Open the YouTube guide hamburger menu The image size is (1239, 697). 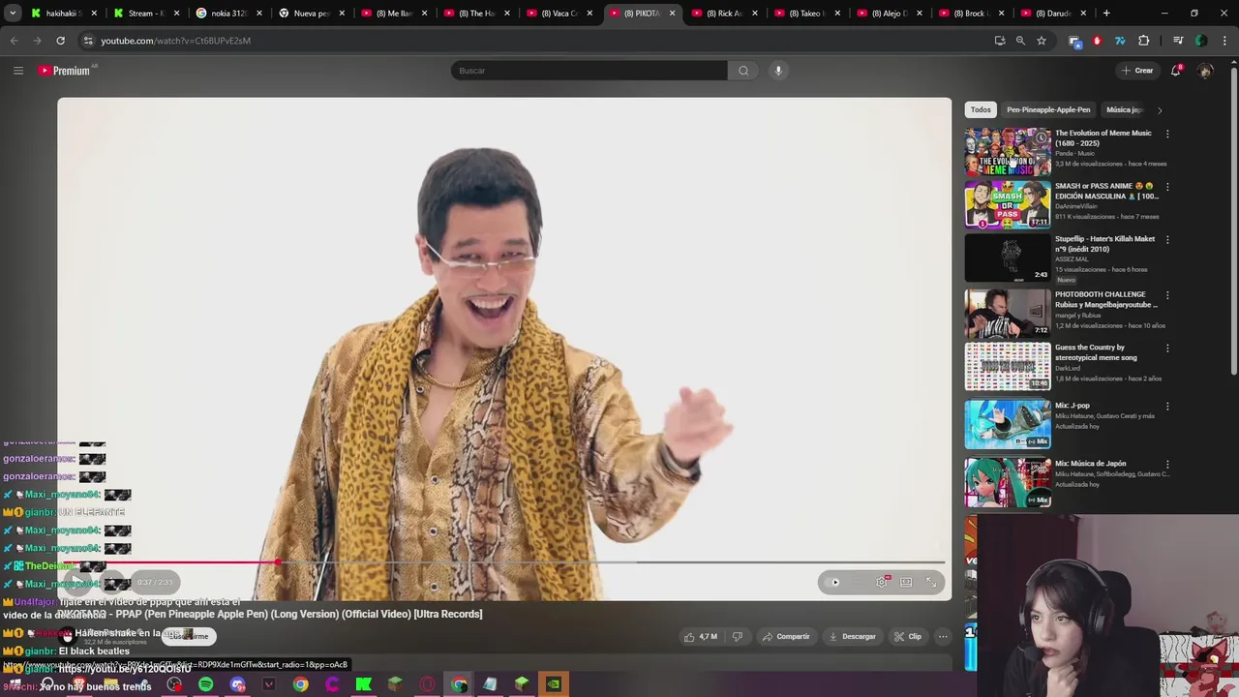point(18,71)
